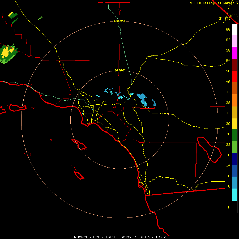
Task: Click the legend value 50
Action: point(228,71)
